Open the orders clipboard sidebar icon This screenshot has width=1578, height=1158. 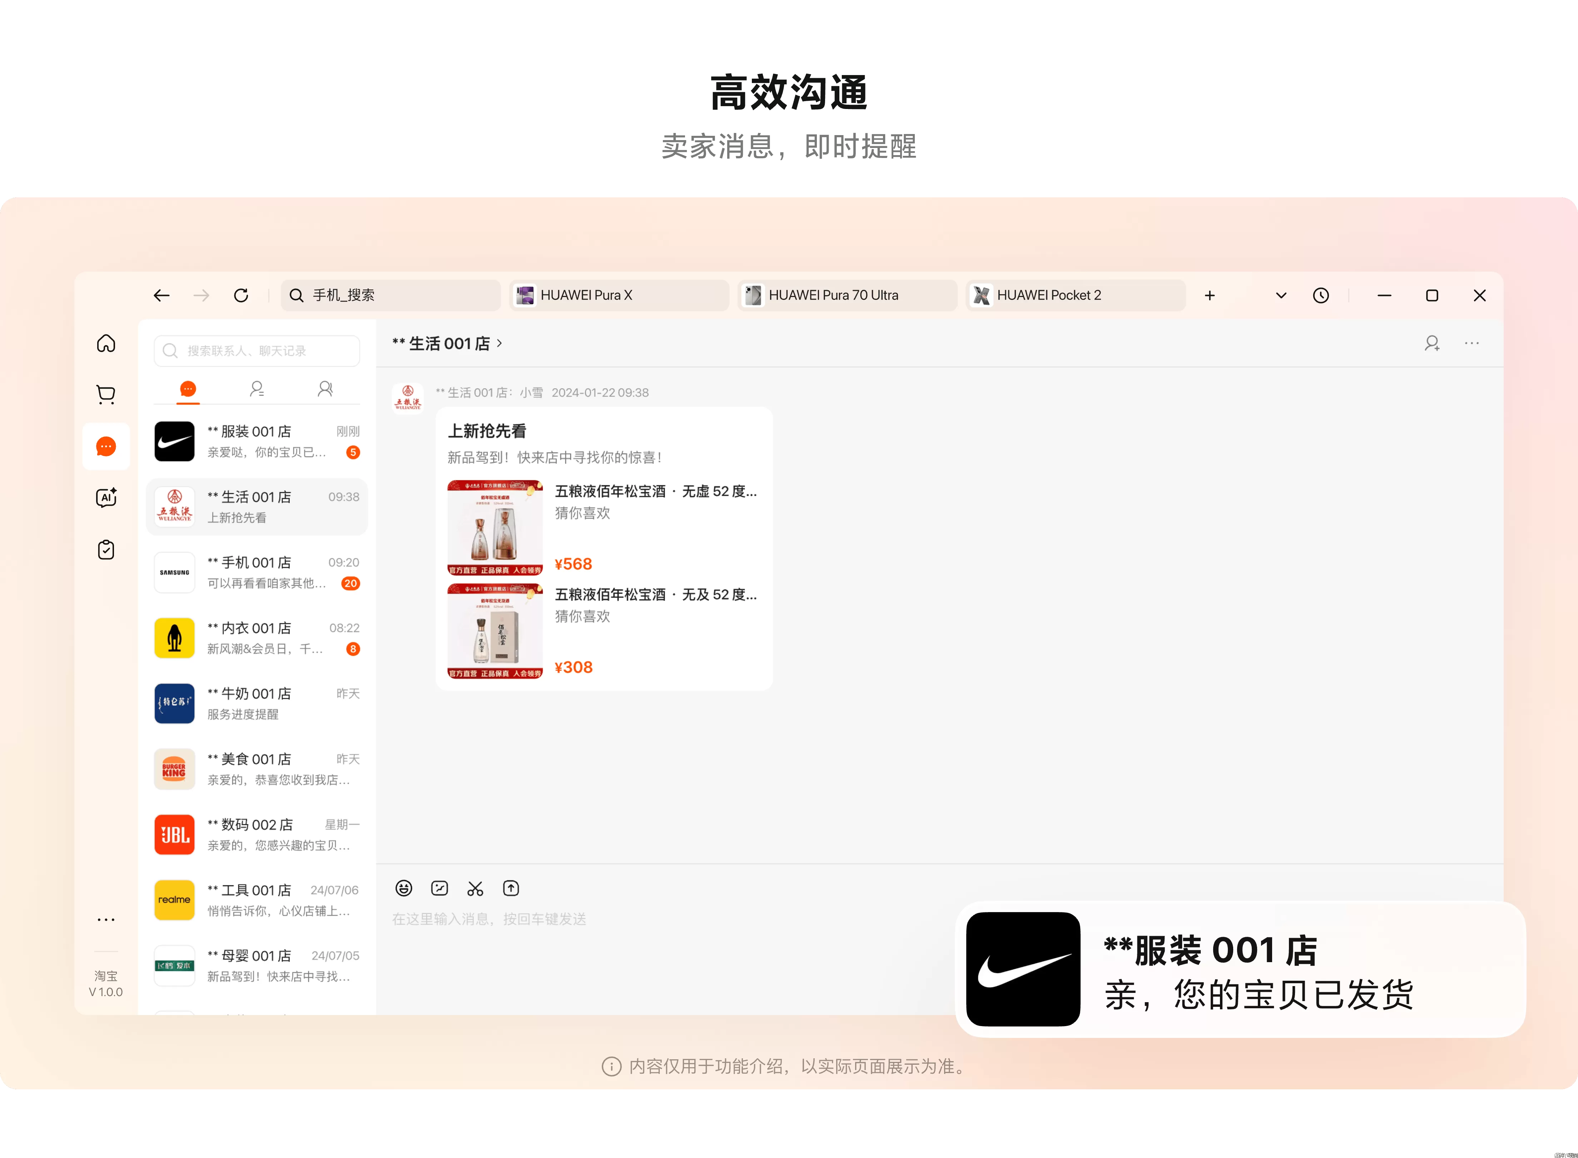tap(106, 550)
